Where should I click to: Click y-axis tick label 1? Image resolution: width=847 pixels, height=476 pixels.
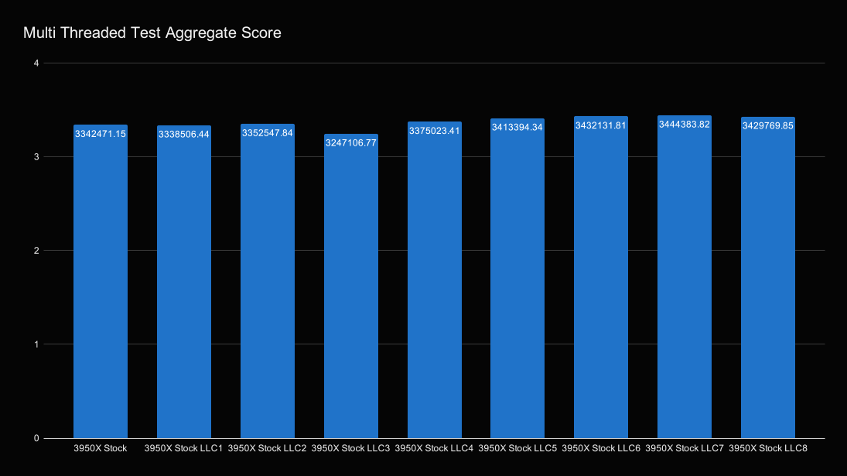[x=36, y=344]
